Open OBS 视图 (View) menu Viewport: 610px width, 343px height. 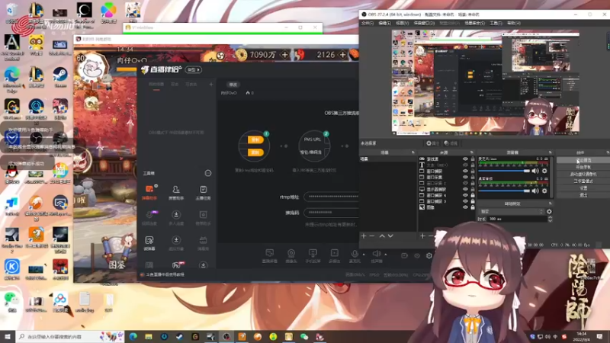pos(403,23)
